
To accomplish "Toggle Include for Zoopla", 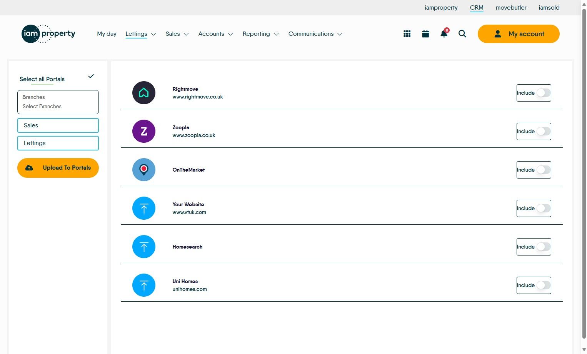I will pyautogui.click(x=544, y=131).
